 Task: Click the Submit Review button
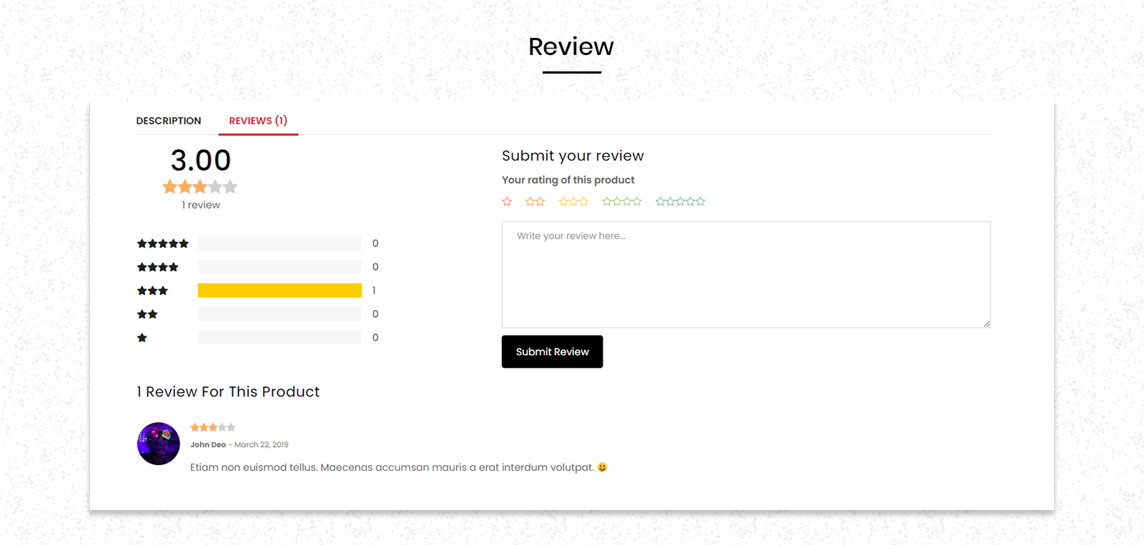click(x=552, y=351)
